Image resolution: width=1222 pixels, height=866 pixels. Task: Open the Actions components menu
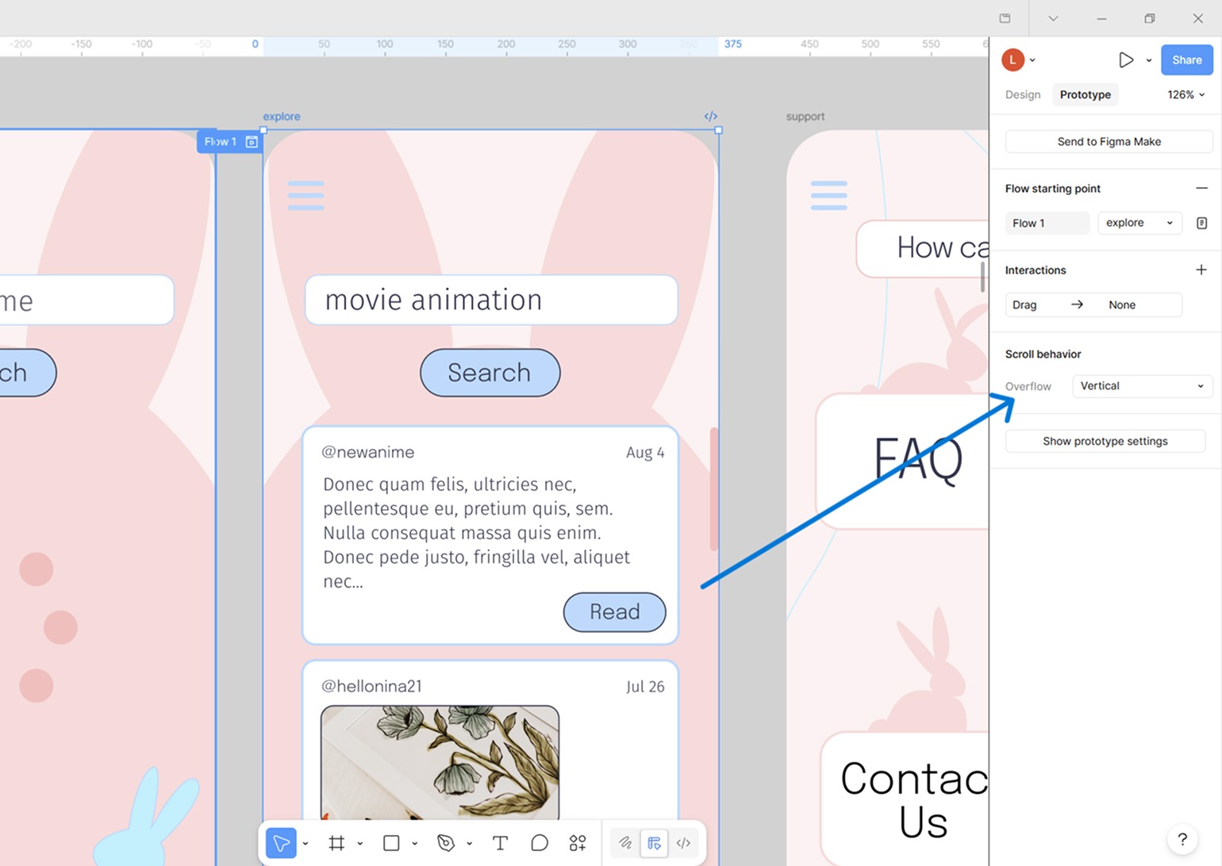coord(578,843)
